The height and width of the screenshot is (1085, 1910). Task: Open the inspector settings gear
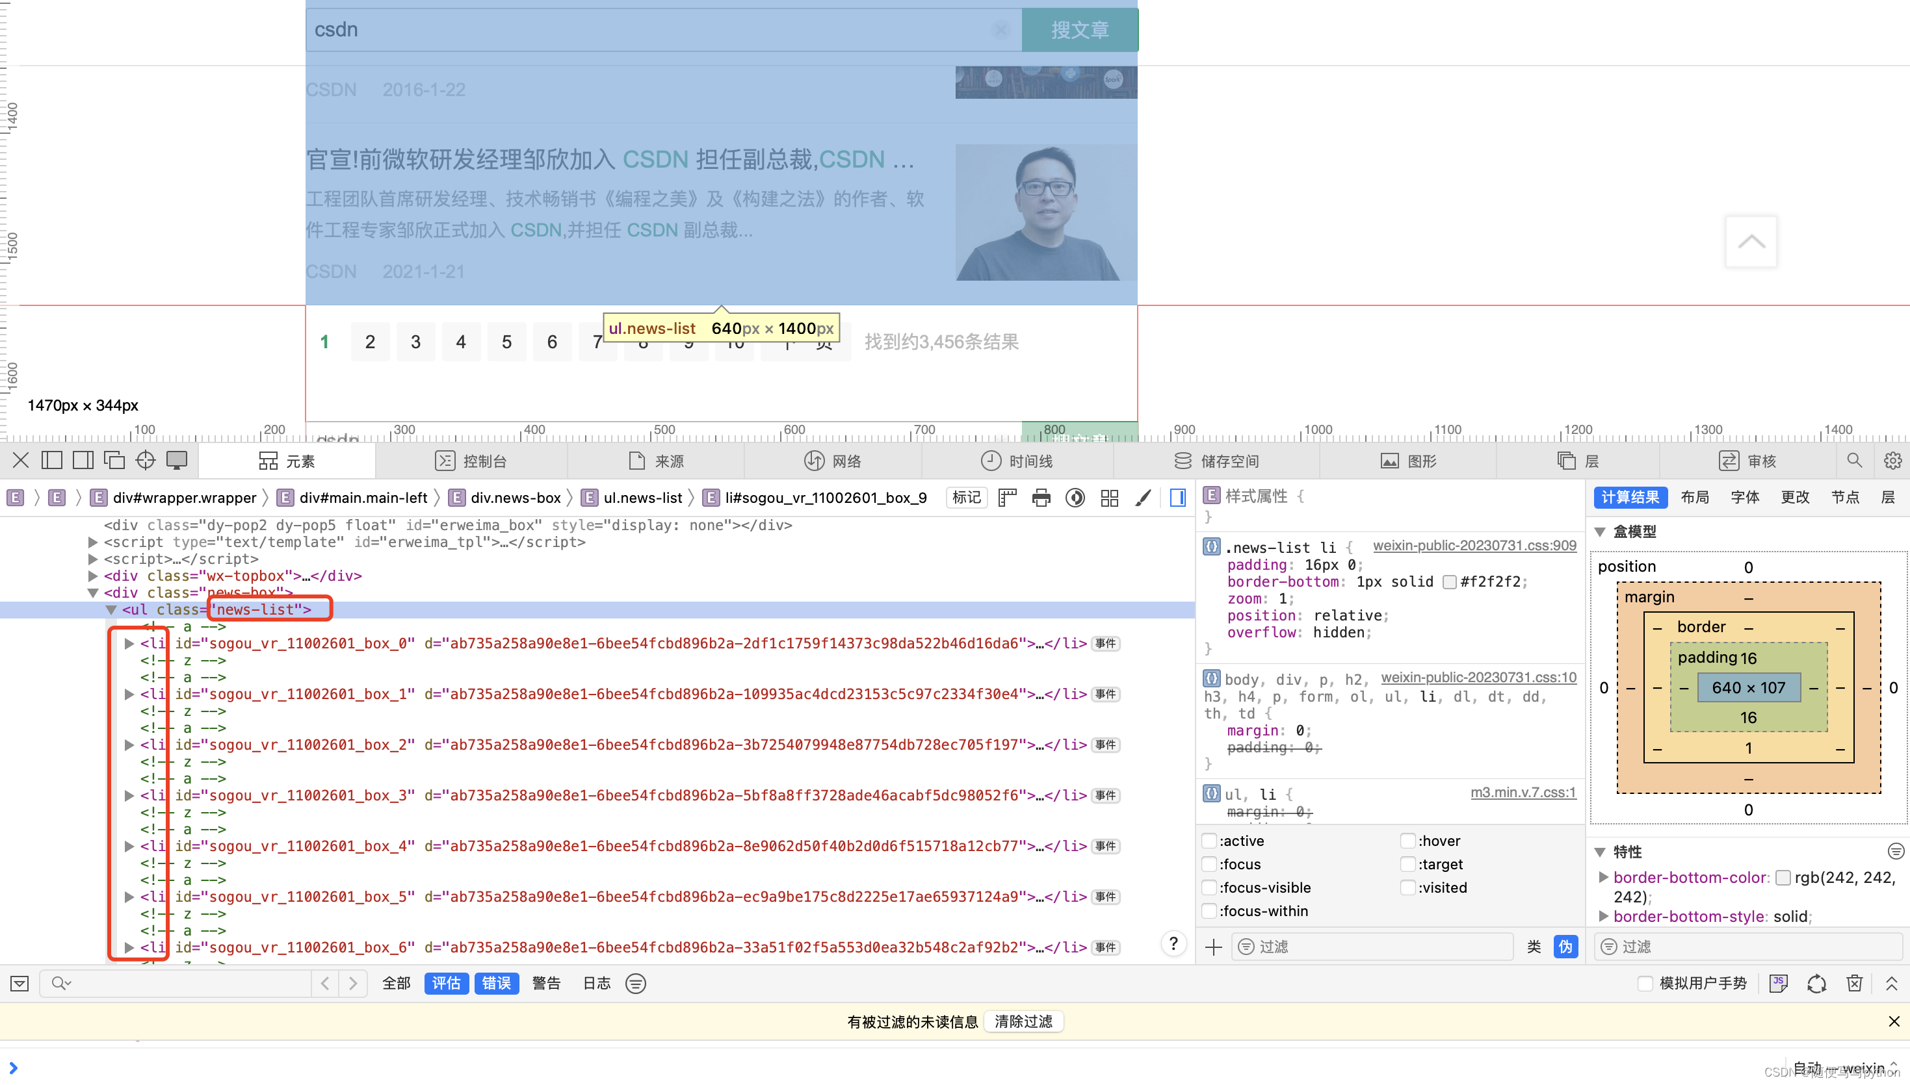coord(1892,461)
